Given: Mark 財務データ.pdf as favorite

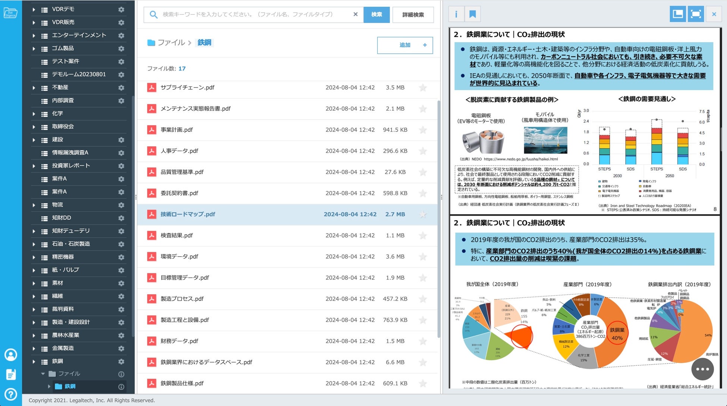Looking at the screenshot, I should tap(423, 341).
